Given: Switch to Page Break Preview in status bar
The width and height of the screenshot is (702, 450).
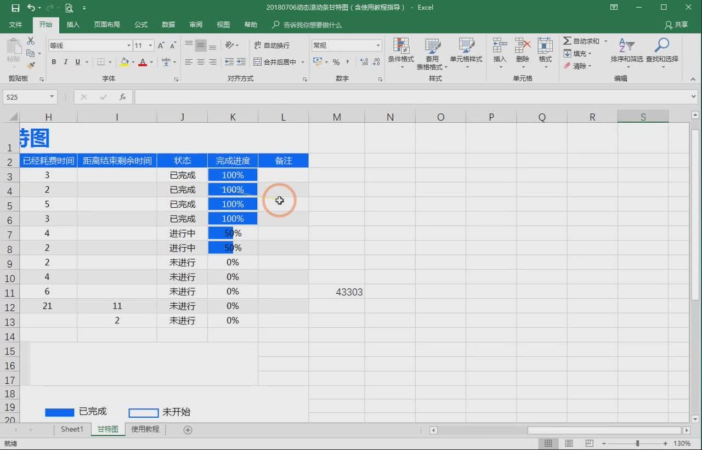Looking at the screenshot, I should pyautogui.click(x=589, y=443).
